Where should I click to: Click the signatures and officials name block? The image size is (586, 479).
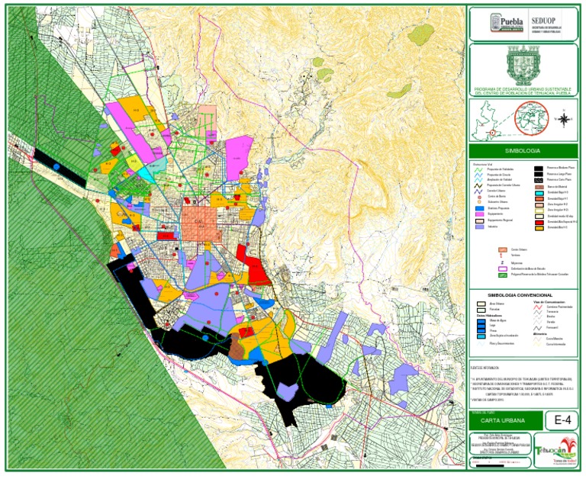[500, 444]
